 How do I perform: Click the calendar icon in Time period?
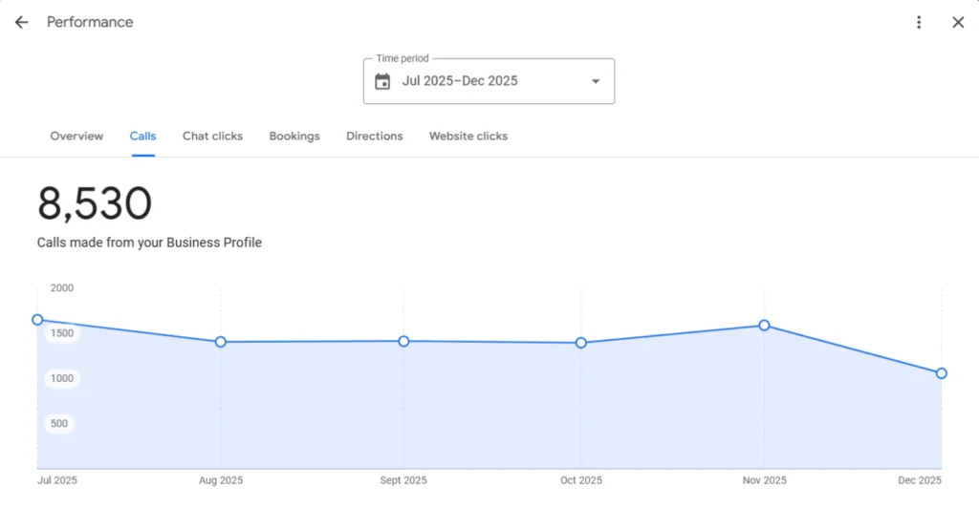tap(382, 81)
